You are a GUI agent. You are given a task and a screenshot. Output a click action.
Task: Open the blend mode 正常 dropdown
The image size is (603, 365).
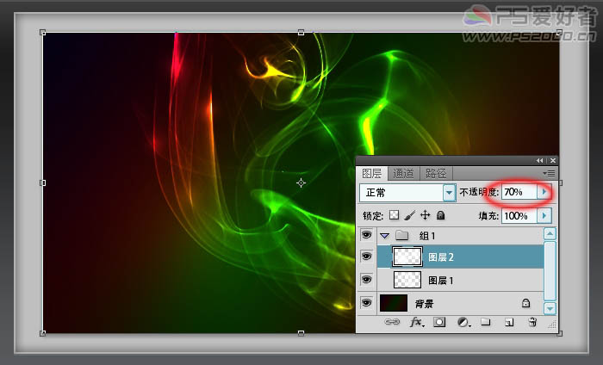click(449, 192)
